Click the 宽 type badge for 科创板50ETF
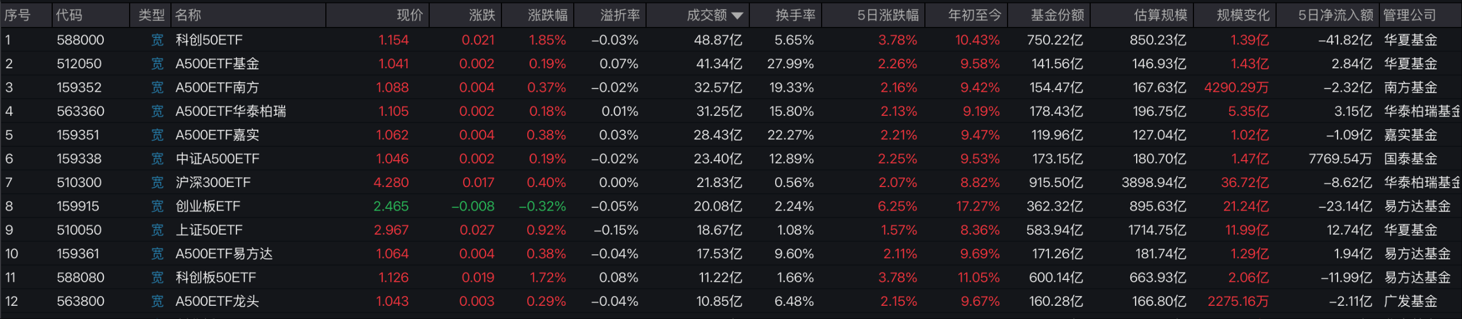1462x319 pixels. pyautogui.click(x=157, y=278)
